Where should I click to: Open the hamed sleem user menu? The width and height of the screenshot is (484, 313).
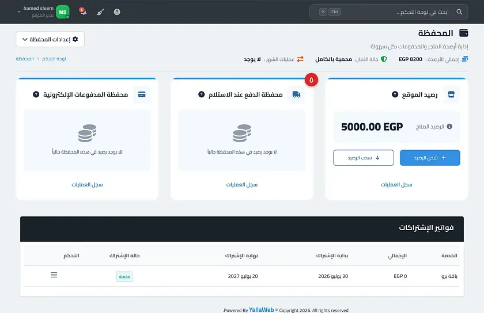(43, 12)
